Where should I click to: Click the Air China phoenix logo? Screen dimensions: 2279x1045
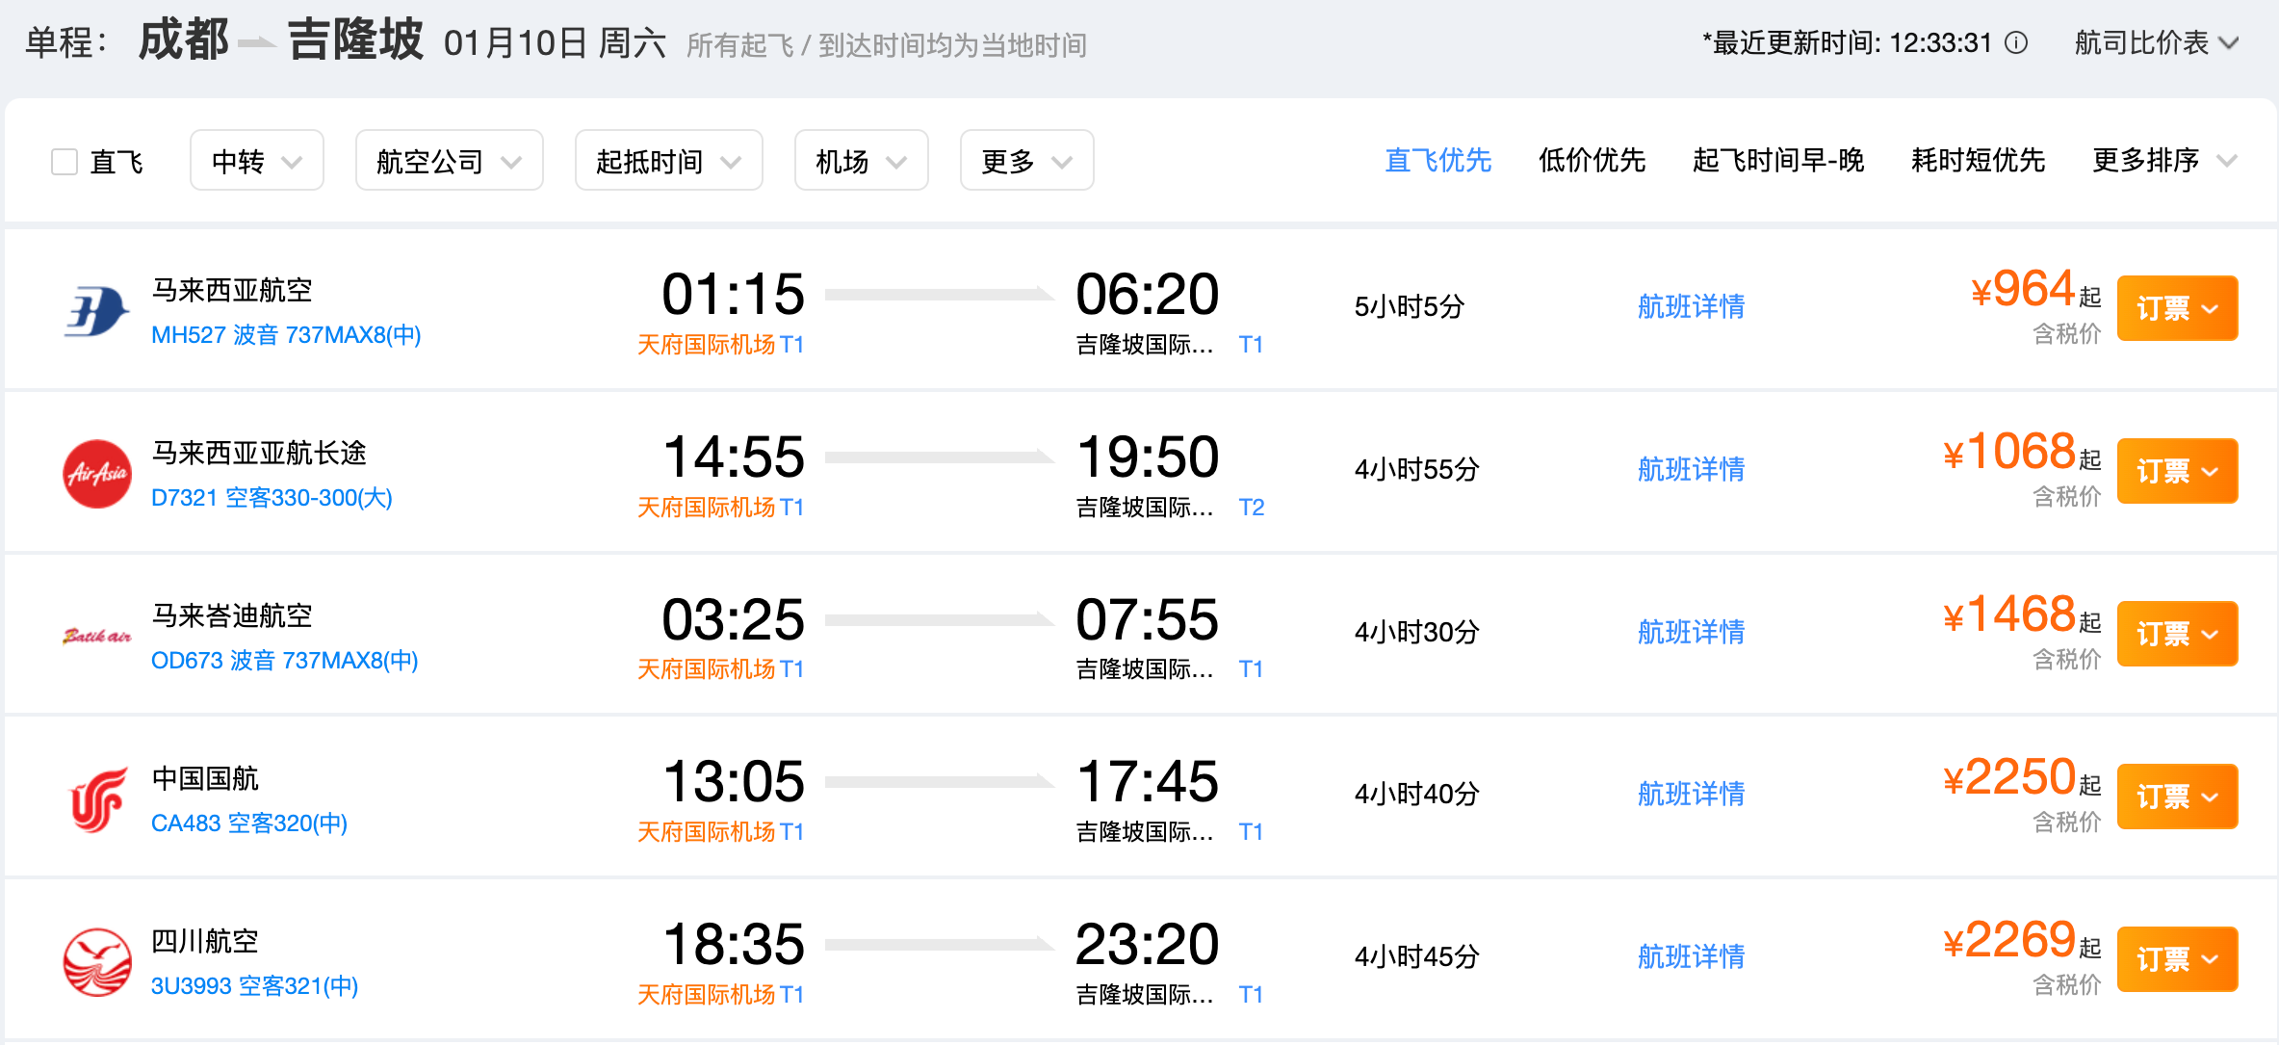96,798
